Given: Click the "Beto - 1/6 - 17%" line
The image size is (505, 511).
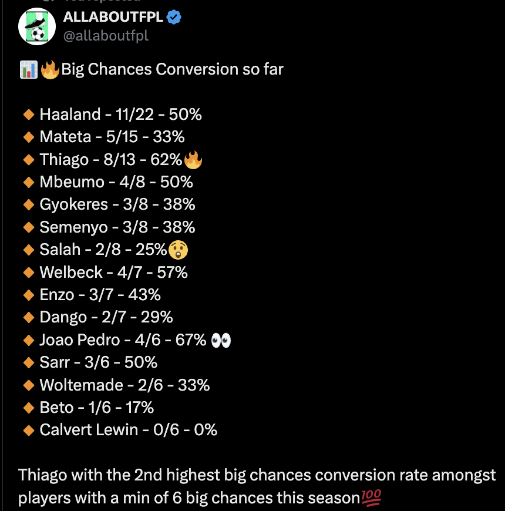Looking at the screenshot, I should tap(96, 408).
